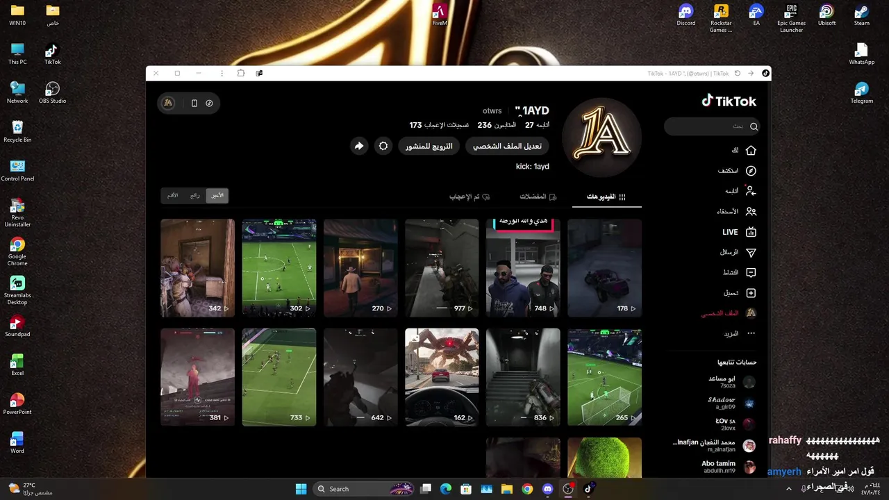Viewport: 889px width, 500px height.
Task: Open FiveM desktop icon
Action: (439, 15)
